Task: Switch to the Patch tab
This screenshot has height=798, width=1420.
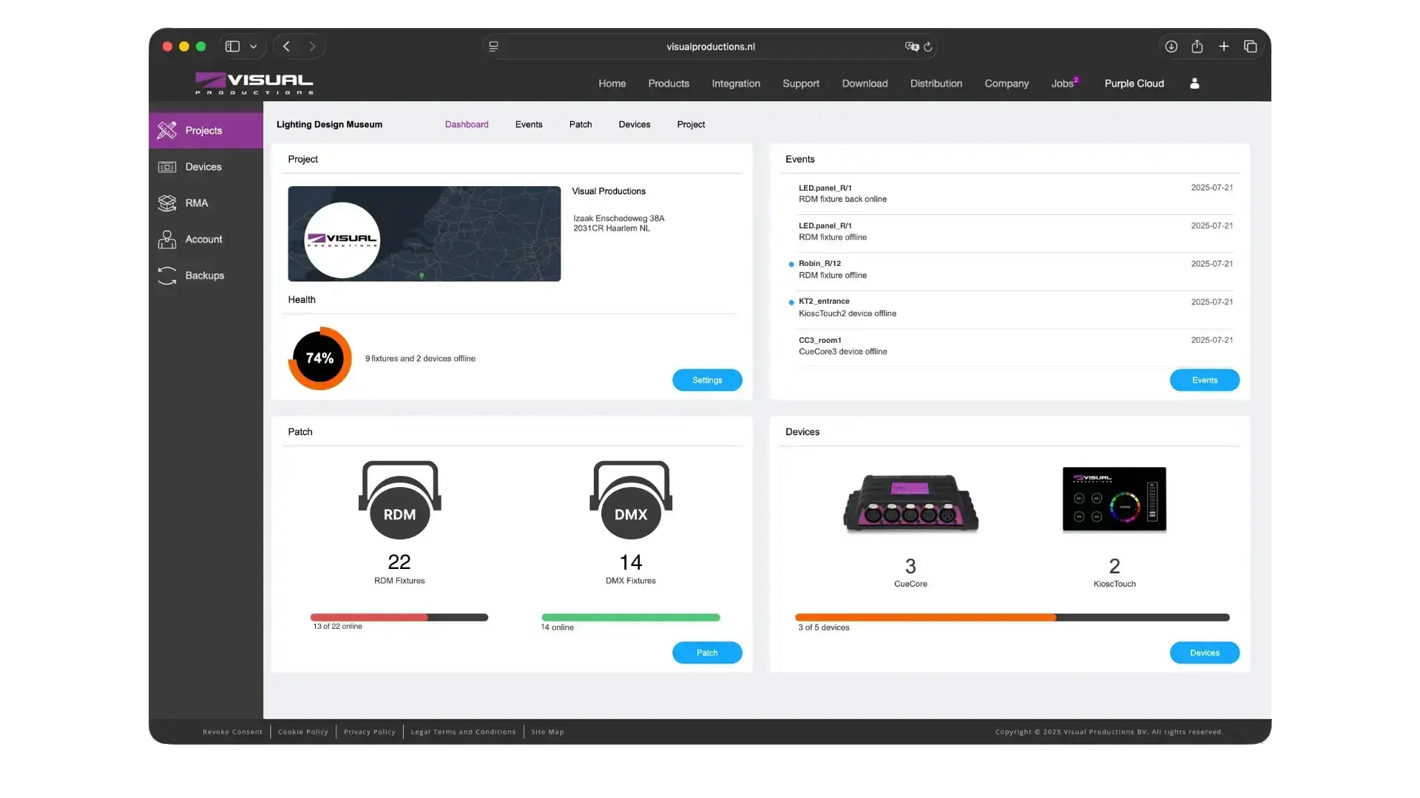Action: (581, 124)
